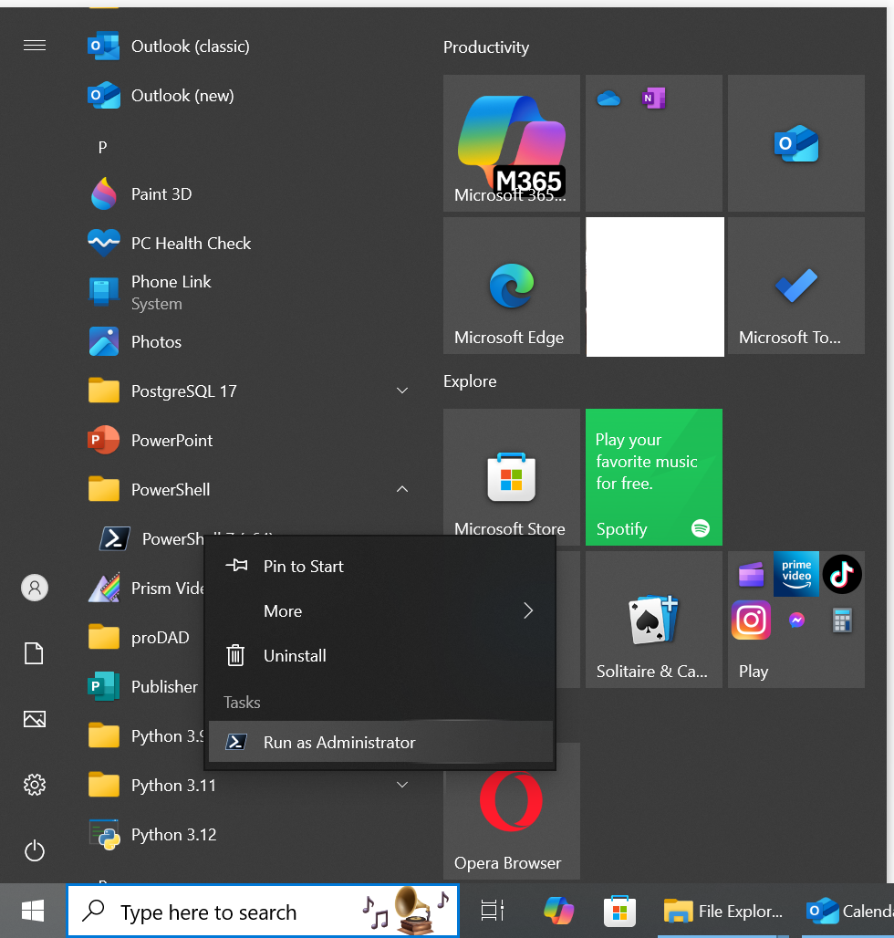Click the letter P section header
This screenshot has width=894, height=938.
tap(103, 148)
